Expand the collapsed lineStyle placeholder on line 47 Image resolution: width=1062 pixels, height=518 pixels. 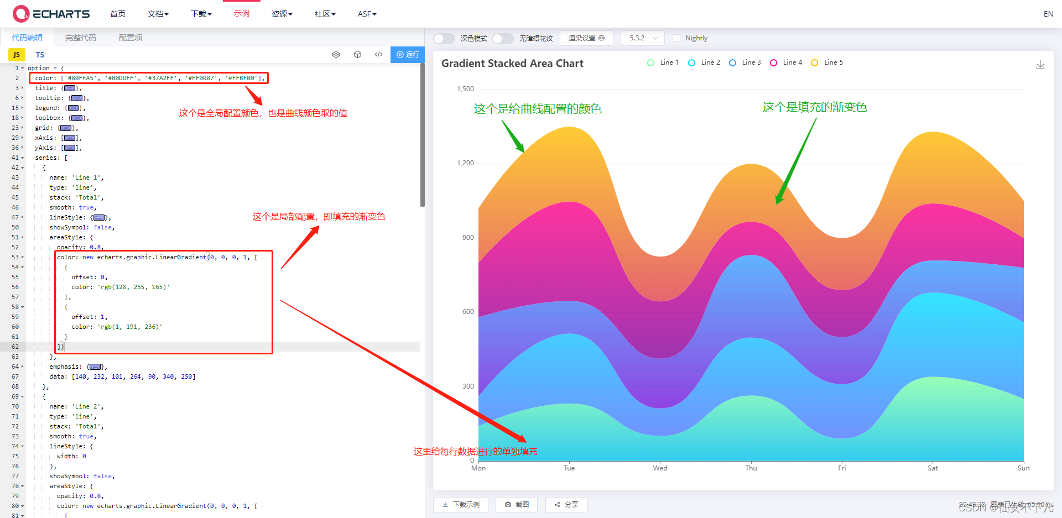(x=99, y=217)
